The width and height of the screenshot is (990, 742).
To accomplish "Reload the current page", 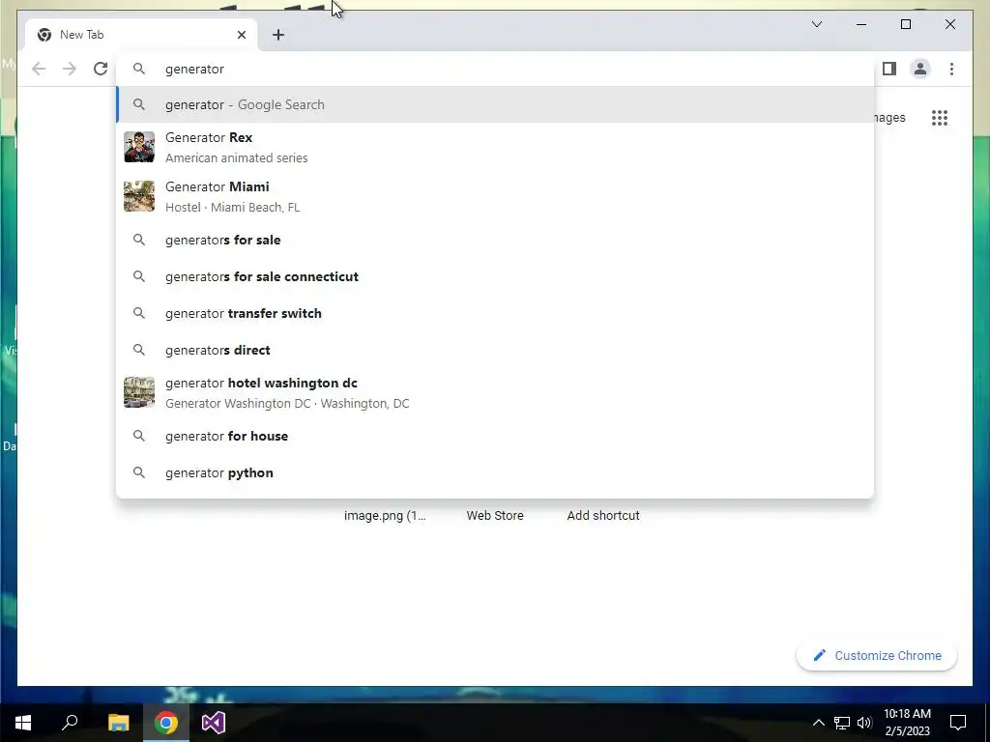I will [x=101, y=69].
